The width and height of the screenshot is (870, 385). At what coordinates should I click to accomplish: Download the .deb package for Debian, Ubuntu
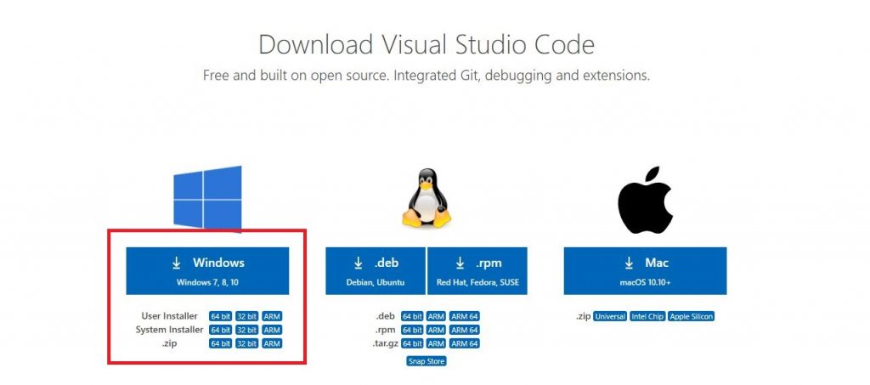coord(376,271)
